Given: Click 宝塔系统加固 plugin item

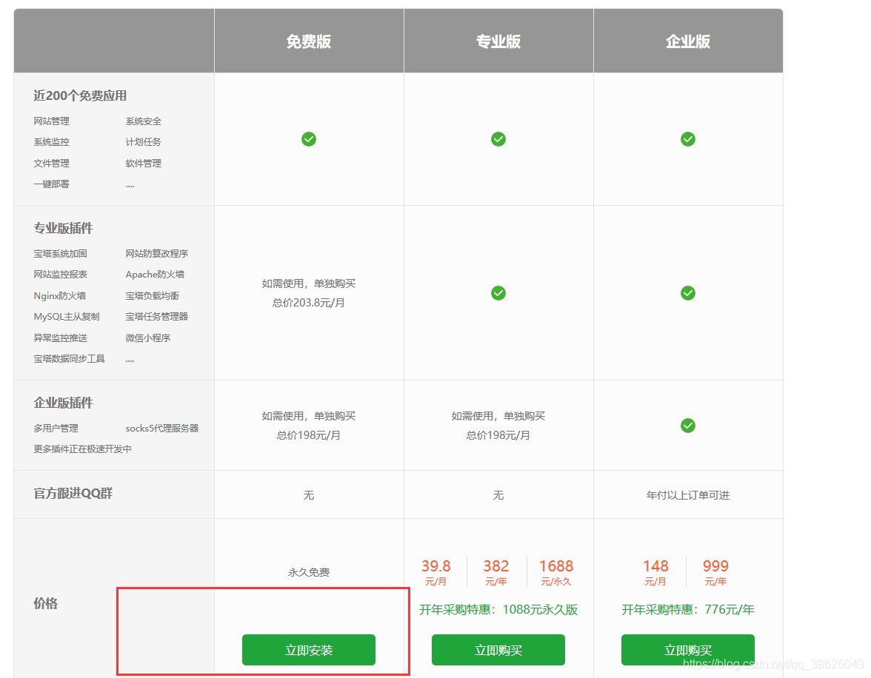Looking at the screenshot, I should coord(60,253).
